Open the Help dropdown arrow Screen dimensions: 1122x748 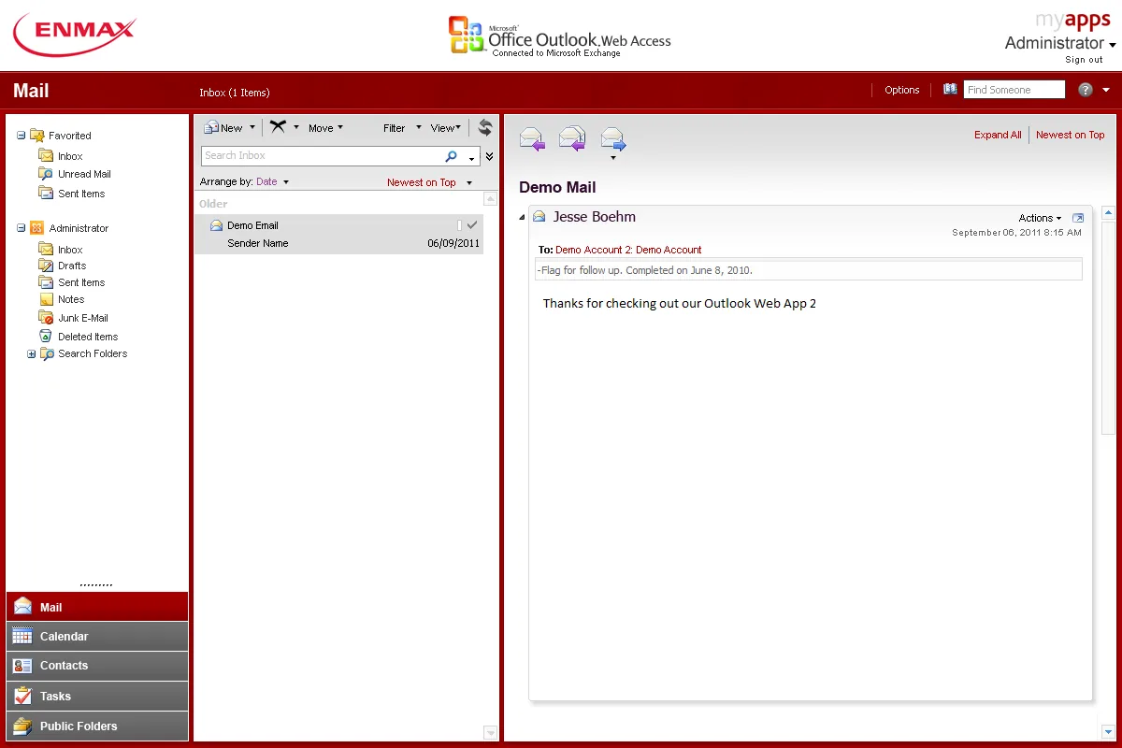tap(1106, 91)
